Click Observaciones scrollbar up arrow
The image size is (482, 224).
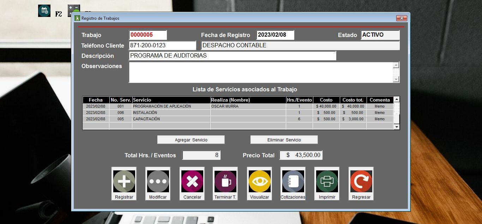click(x=396, y=65)
